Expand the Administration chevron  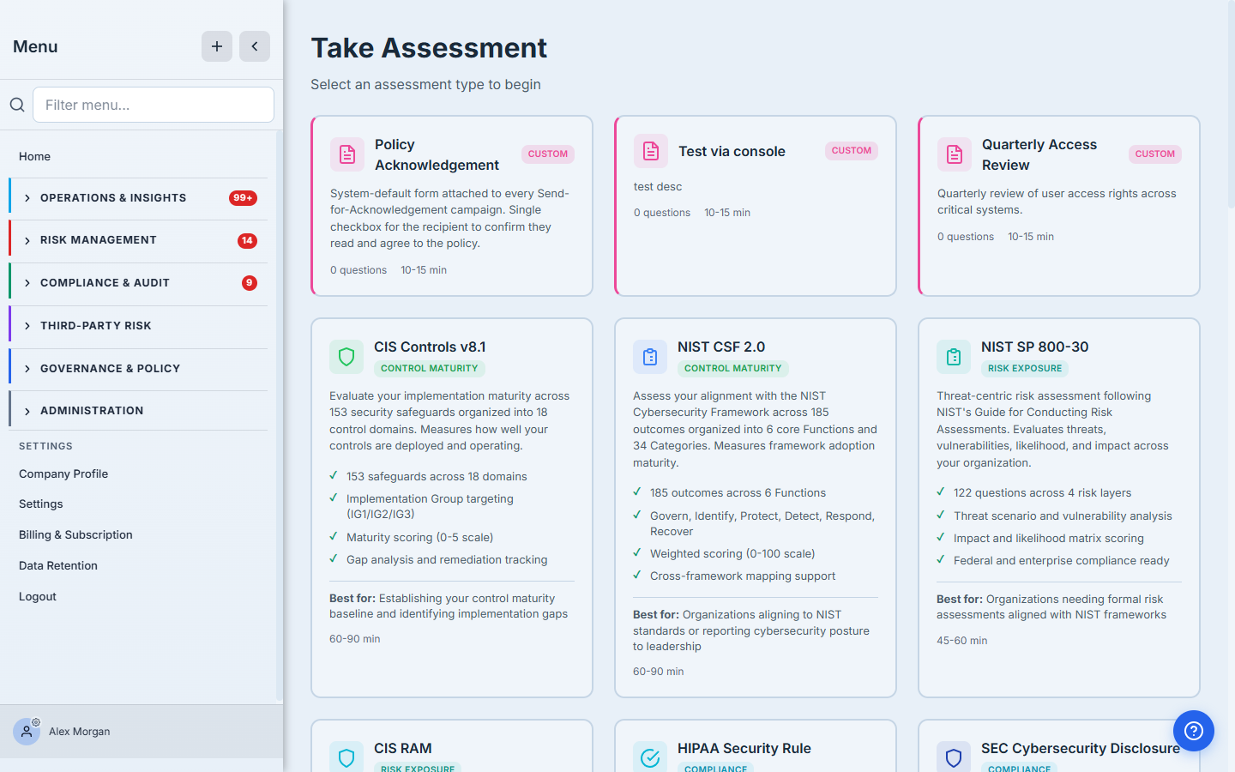pyautogui.click(x=27, y=411)
